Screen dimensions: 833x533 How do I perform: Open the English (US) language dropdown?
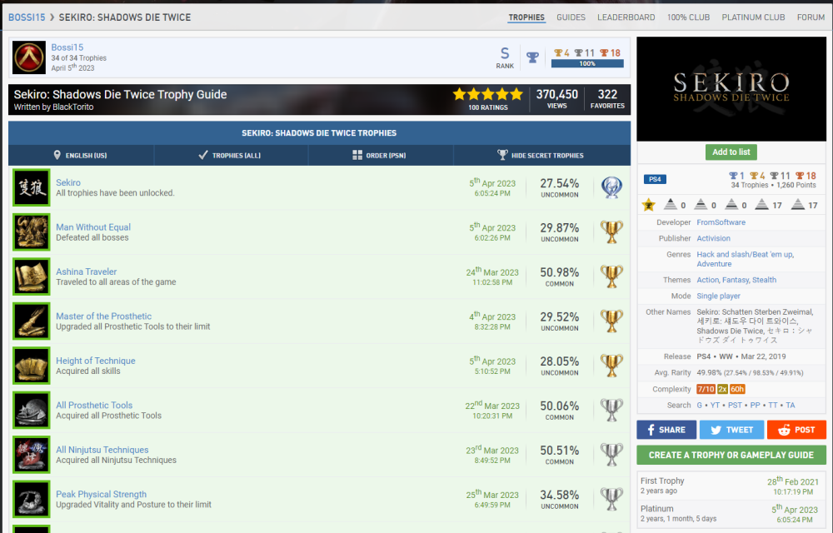coord(81,155)
